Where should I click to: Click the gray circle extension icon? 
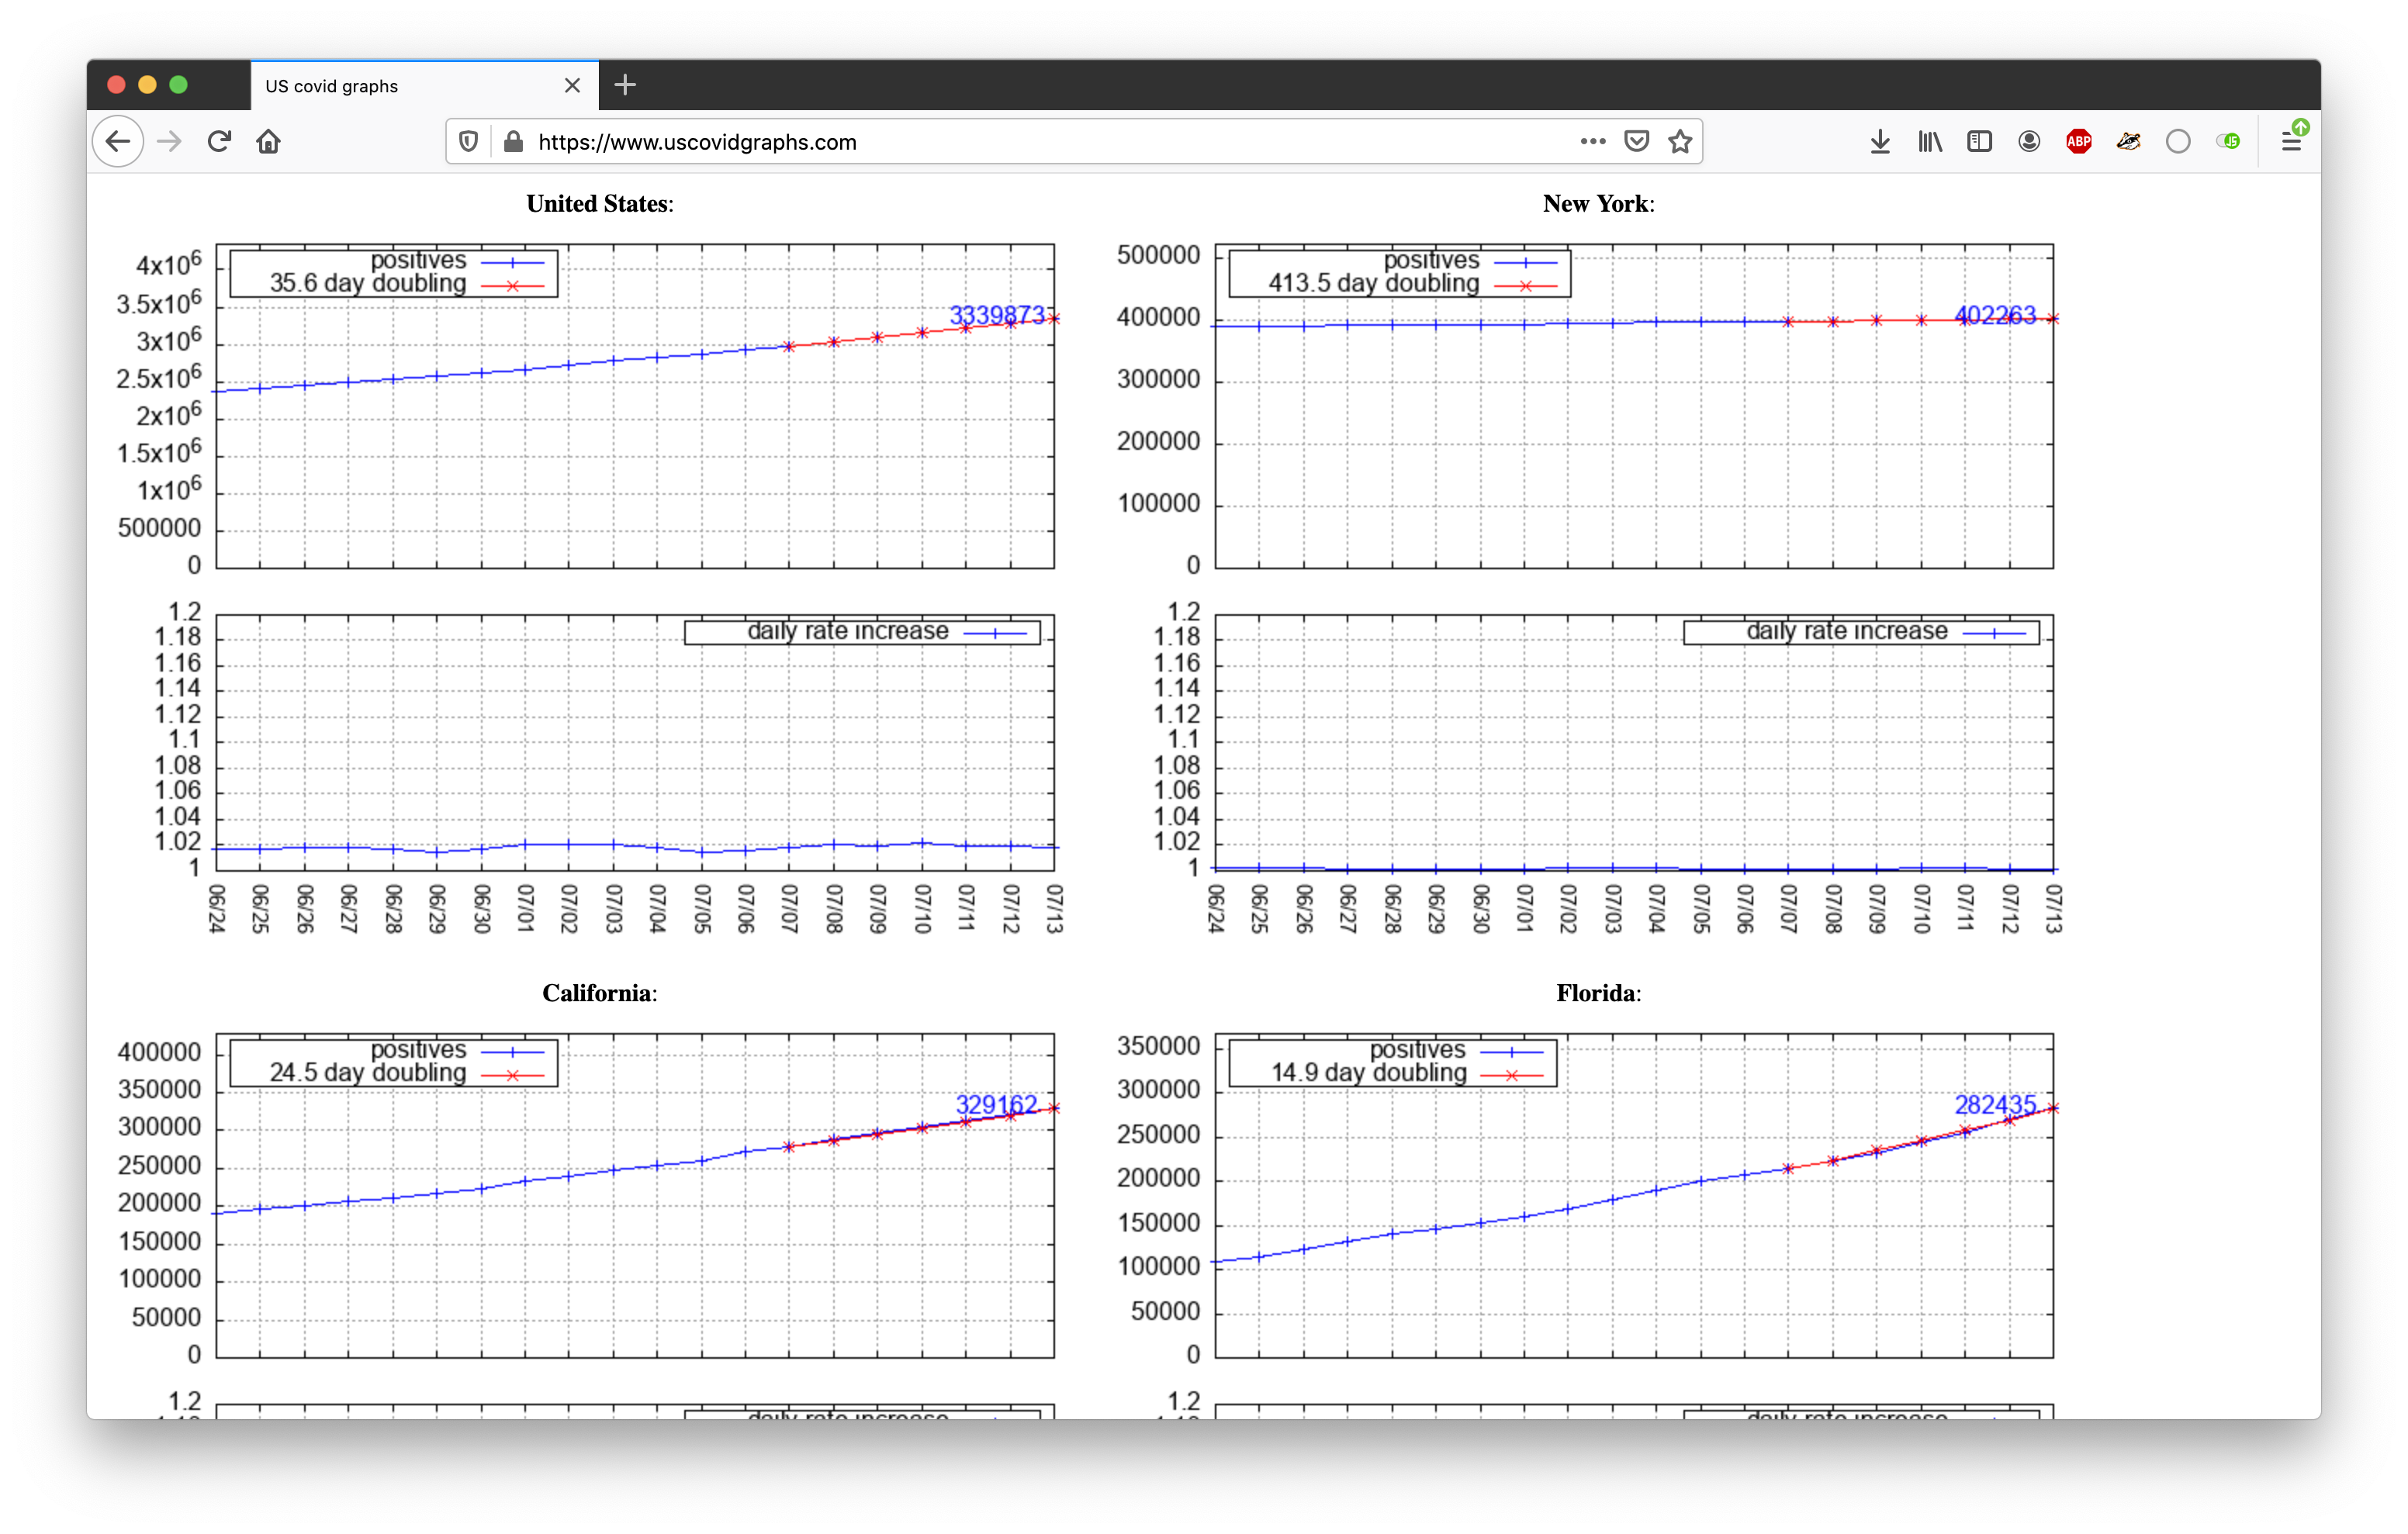[2178, 142]
